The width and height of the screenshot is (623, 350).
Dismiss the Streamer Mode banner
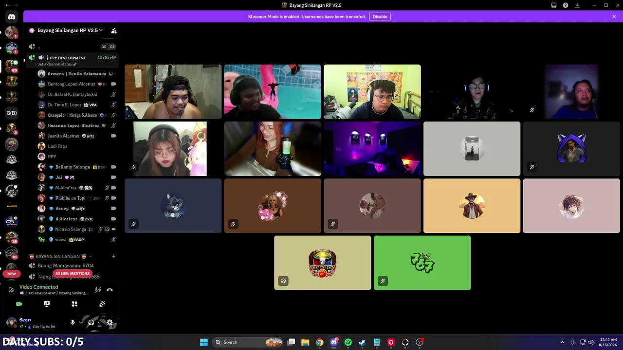614,17
